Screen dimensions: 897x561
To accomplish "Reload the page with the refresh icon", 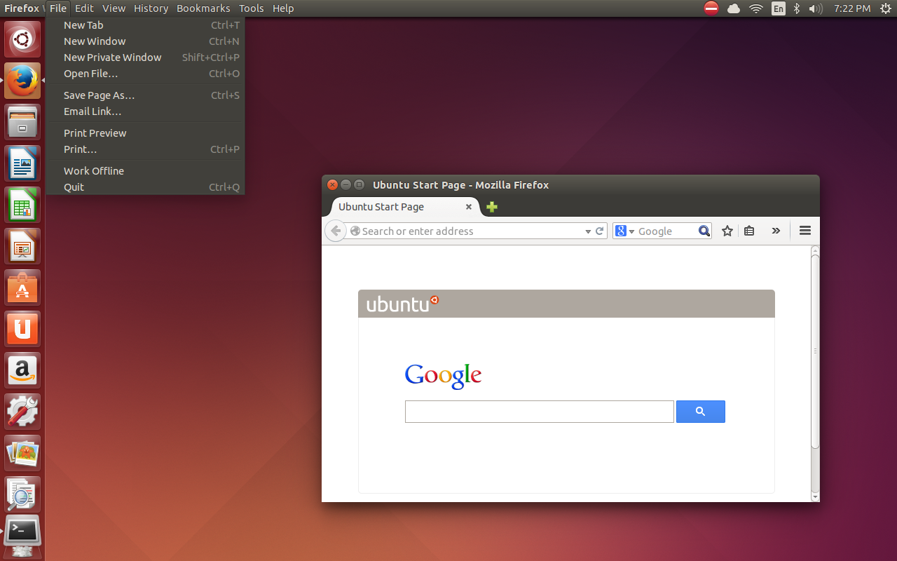I will pos(600,231).
